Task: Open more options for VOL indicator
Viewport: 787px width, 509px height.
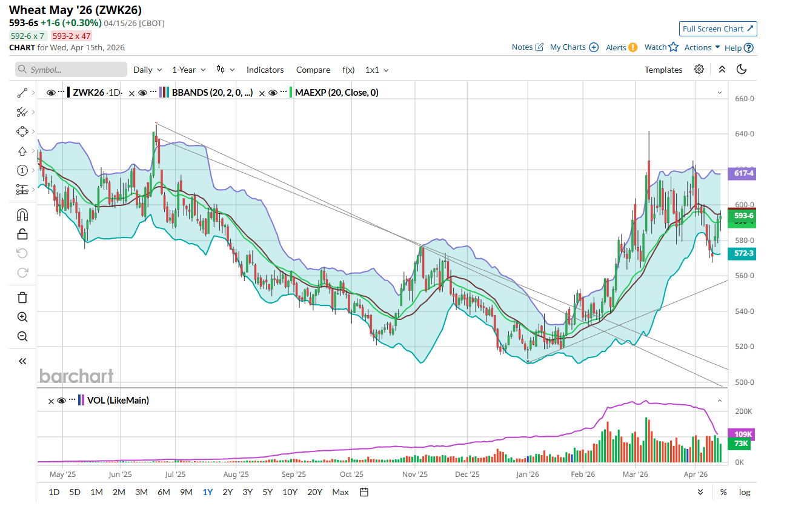Action: click(72, 401)
